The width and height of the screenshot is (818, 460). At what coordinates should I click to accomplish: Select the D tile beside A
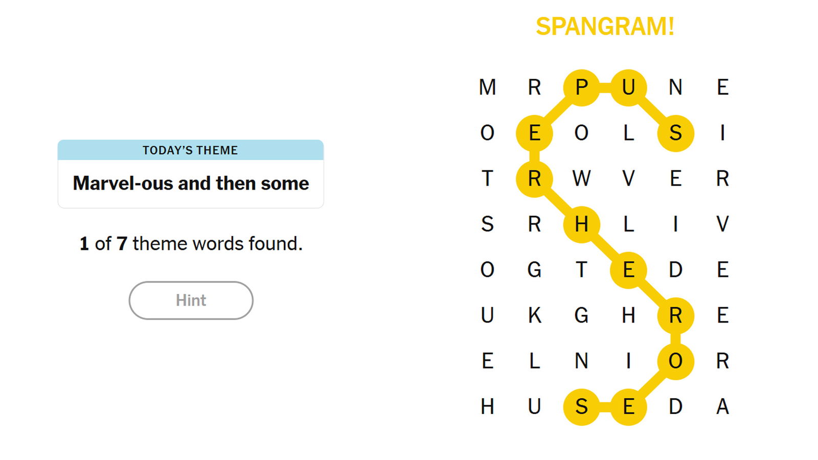[x=675, y=407]
